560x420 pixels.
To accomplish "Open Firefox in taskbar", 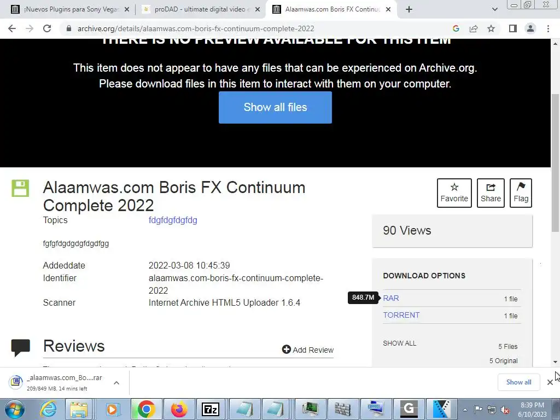I will click(179, 409).
